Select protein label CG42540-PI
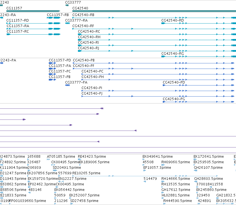Screen dimensions: 236x205 pyautogui.click(x=92, y=88)
